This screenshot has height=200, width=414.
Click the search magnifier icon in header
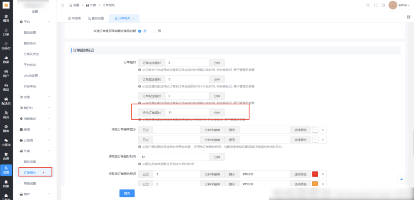point(368,5)
